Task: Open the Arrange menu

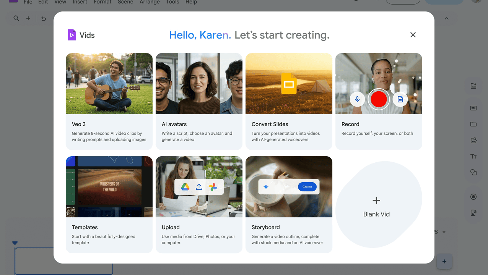Action: click(x=150, y=2)
